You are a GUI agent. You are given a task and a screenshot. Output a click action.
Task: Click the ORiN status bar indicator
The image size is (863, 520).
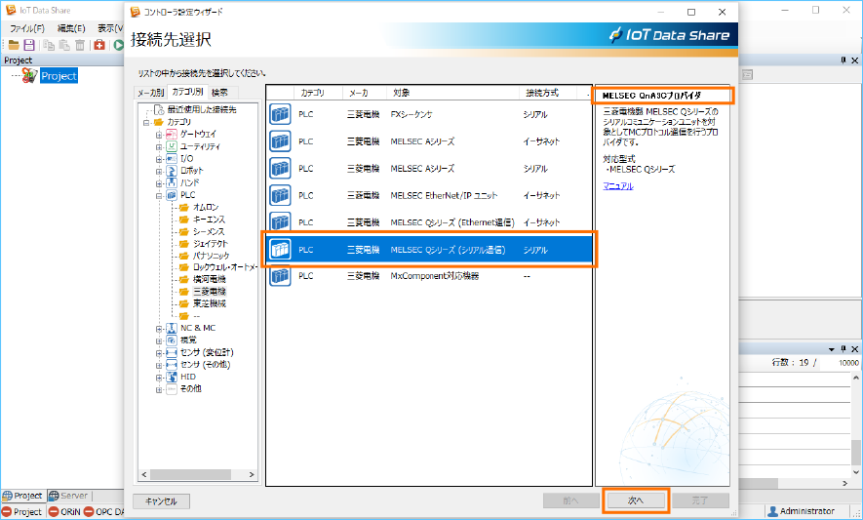coord(64,512)
